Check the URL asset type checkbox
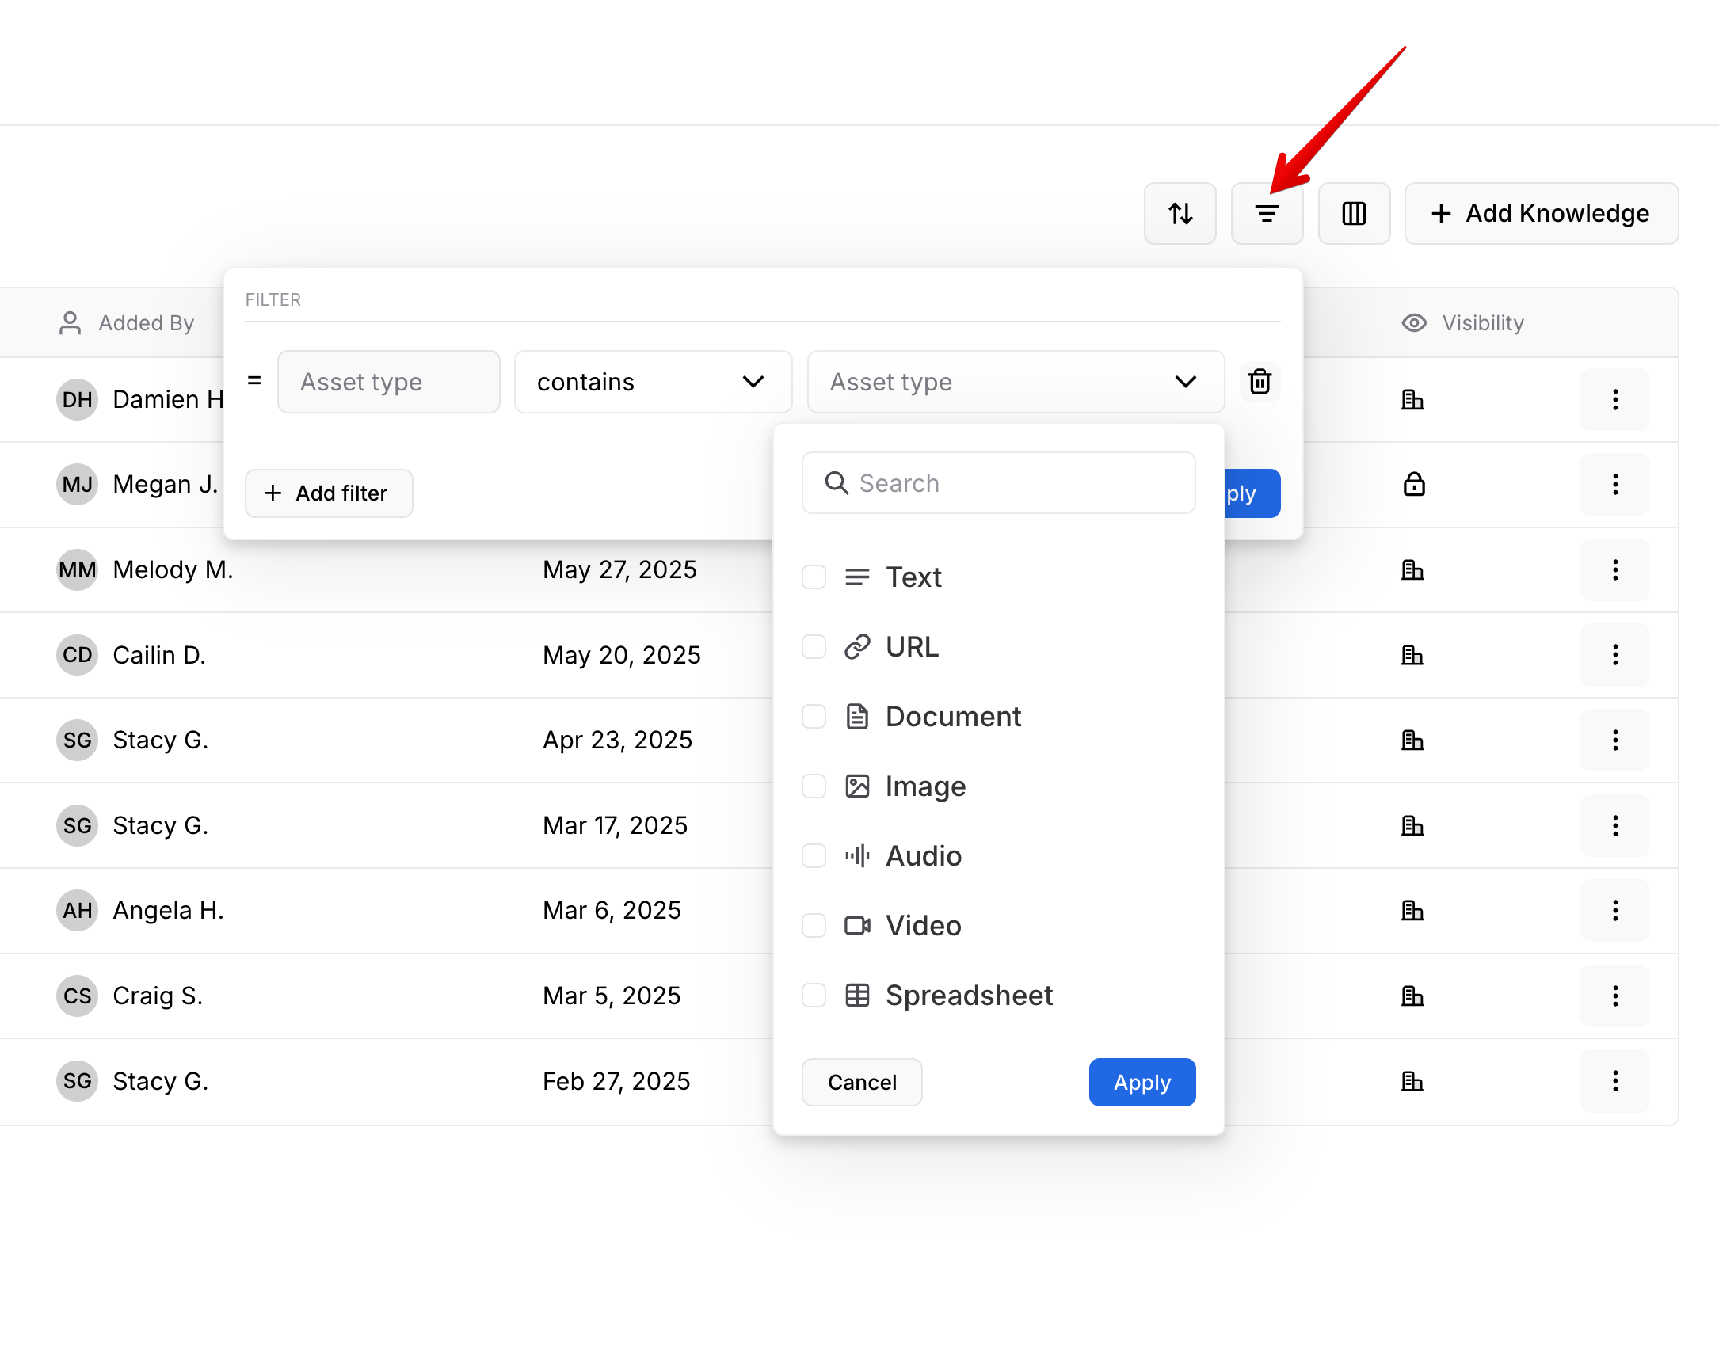 click(814, 647)
